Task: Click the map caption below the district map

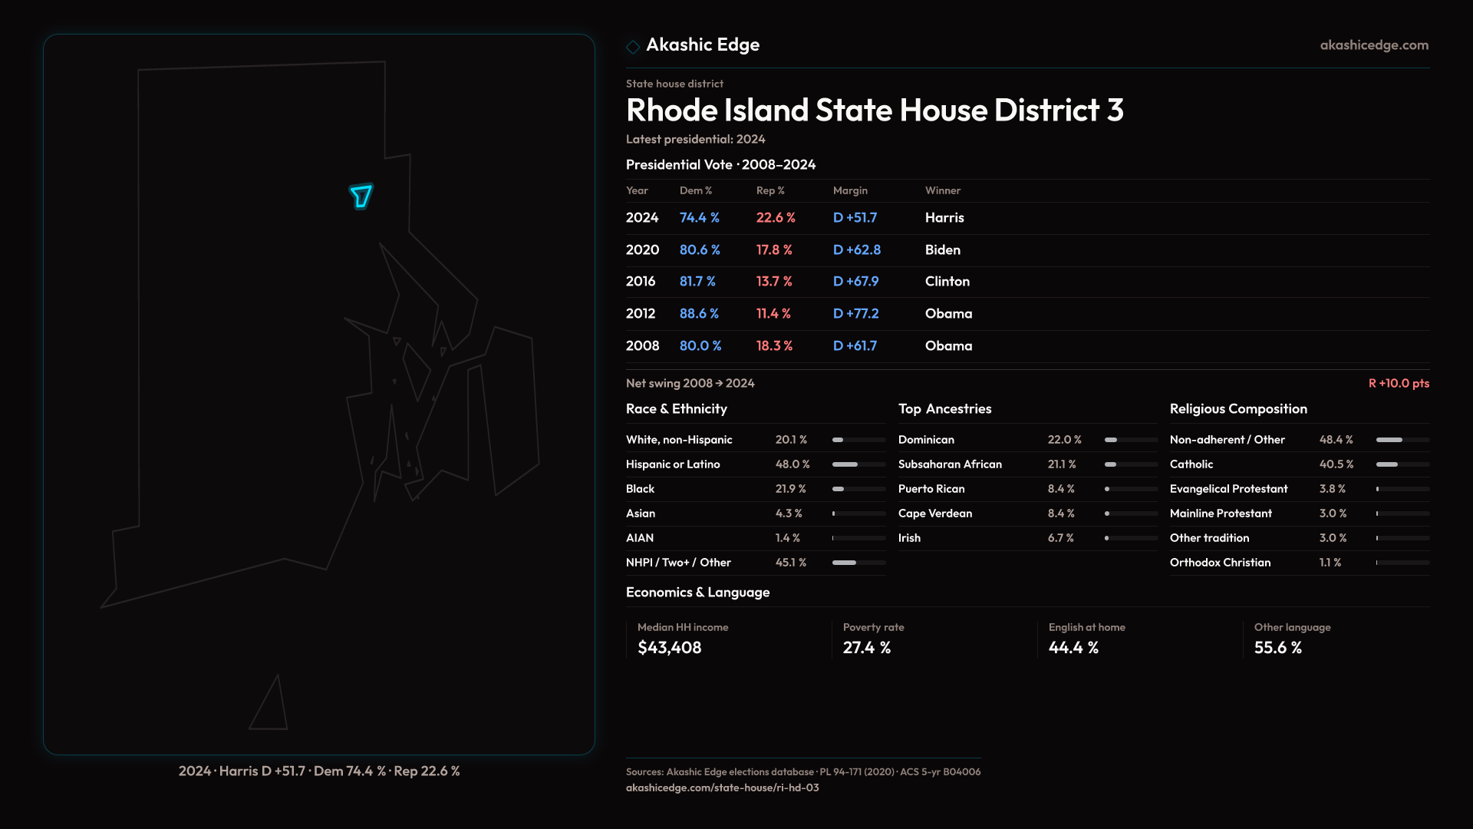Action: pos(319,771)
